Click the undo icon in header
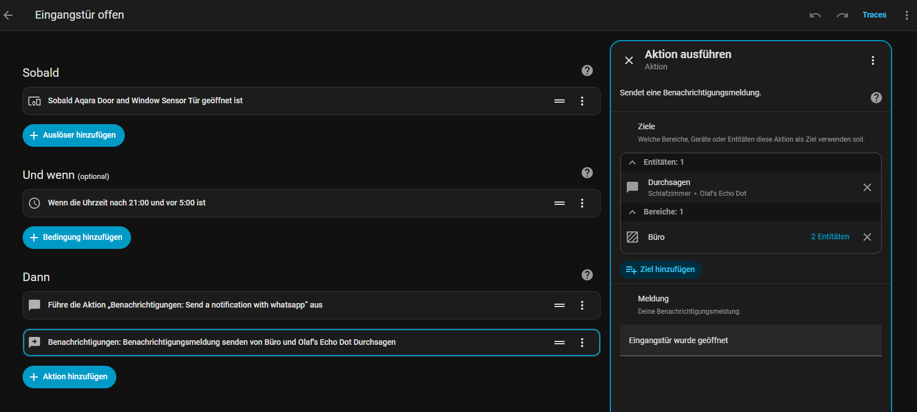The image size is (917, 412). click(x=815, y=15)
